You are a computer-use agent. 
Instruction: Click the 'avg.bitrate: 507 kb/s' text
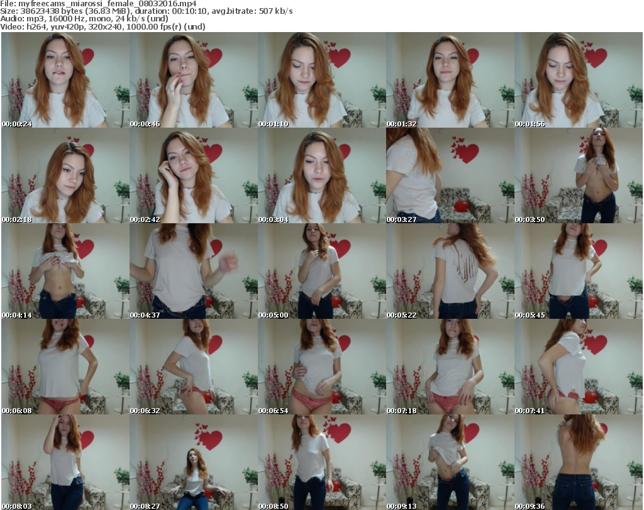pos(252,11)
